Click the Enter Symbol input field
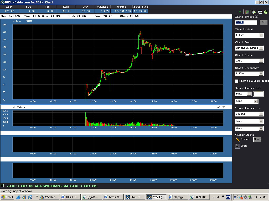 pyautogui.click(x=246, y=22)
